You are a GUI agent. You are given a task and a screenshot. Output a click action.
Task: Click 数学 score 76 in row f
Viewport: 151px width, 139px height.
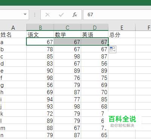click(68, 77)
